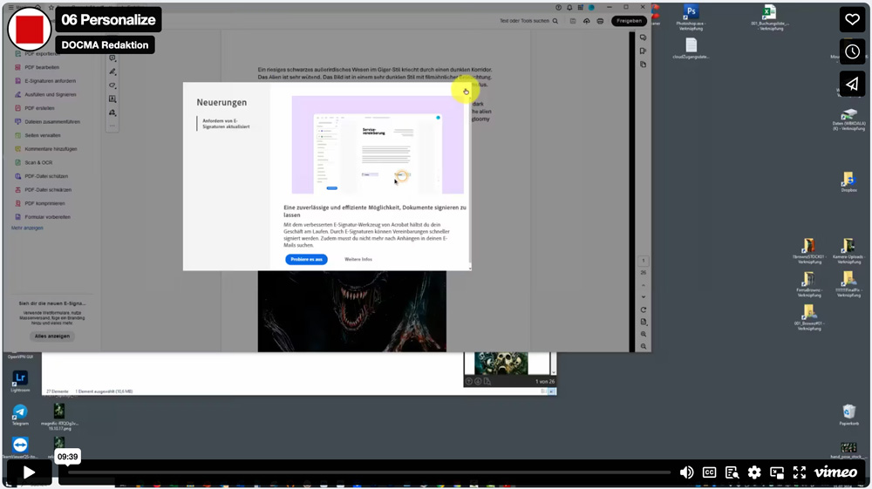Enter fullscreen mode in the player

799,472
